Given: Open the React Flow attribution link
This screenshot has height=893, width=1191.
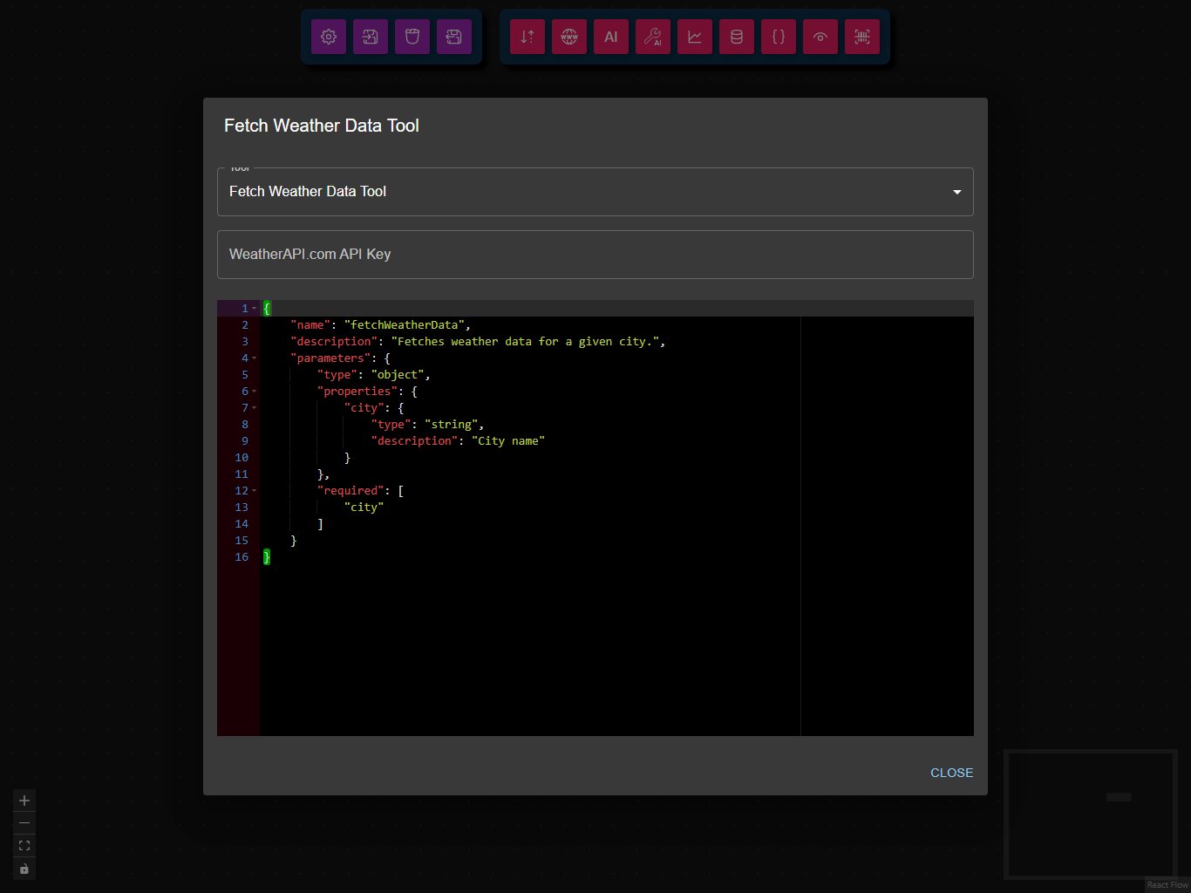Looking at the screenshot, I should point(1167,885).
